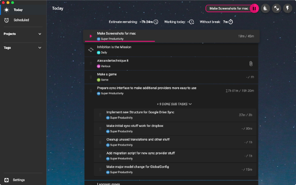Pause the current task tracking button
The image size is (296, 185).
(254, 8)
